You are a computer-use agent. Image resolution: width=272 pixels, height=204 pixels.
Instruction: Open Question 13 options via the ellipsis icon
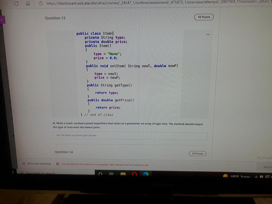pyautogui.click(x=208, y=34)
